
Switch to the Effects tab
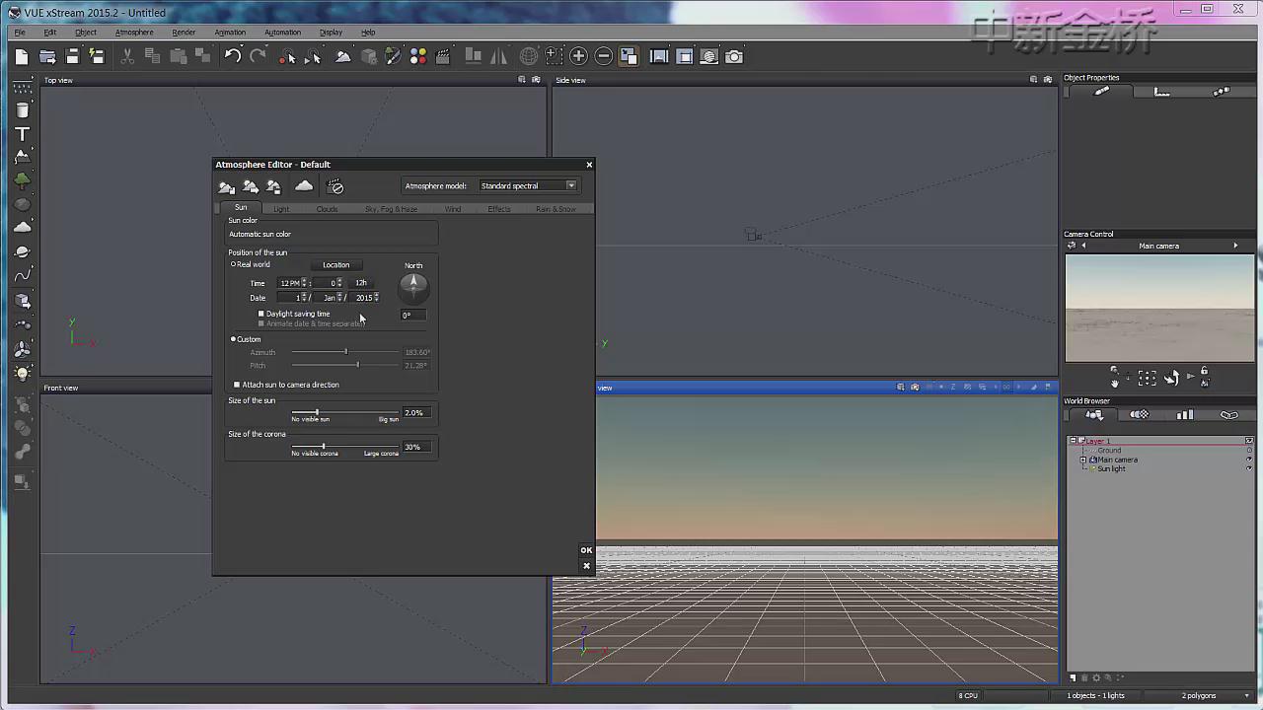[x=498, y=209]
